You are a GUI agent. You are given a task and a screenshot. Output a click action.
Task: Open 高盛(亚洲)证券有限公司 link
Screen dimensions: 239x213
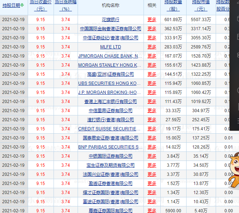pyautogui.click(x=110, y=74)
